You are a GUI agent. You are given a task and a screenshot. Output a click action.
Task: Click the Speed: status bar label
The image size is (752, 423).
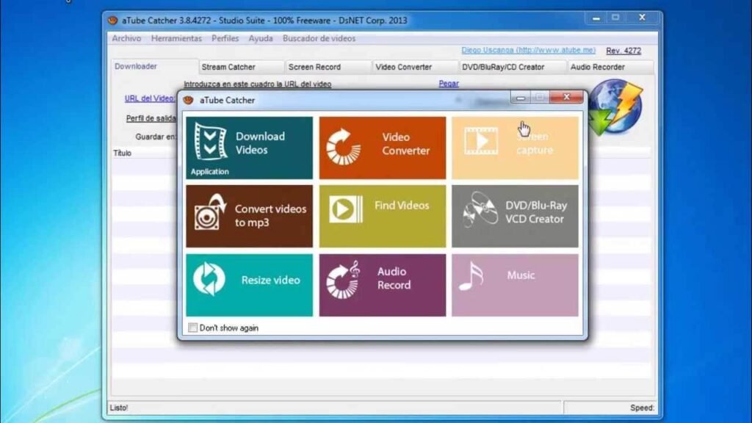[642, 408]
